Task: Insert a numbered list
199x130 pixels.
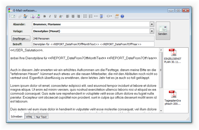Action: point(91,16)
